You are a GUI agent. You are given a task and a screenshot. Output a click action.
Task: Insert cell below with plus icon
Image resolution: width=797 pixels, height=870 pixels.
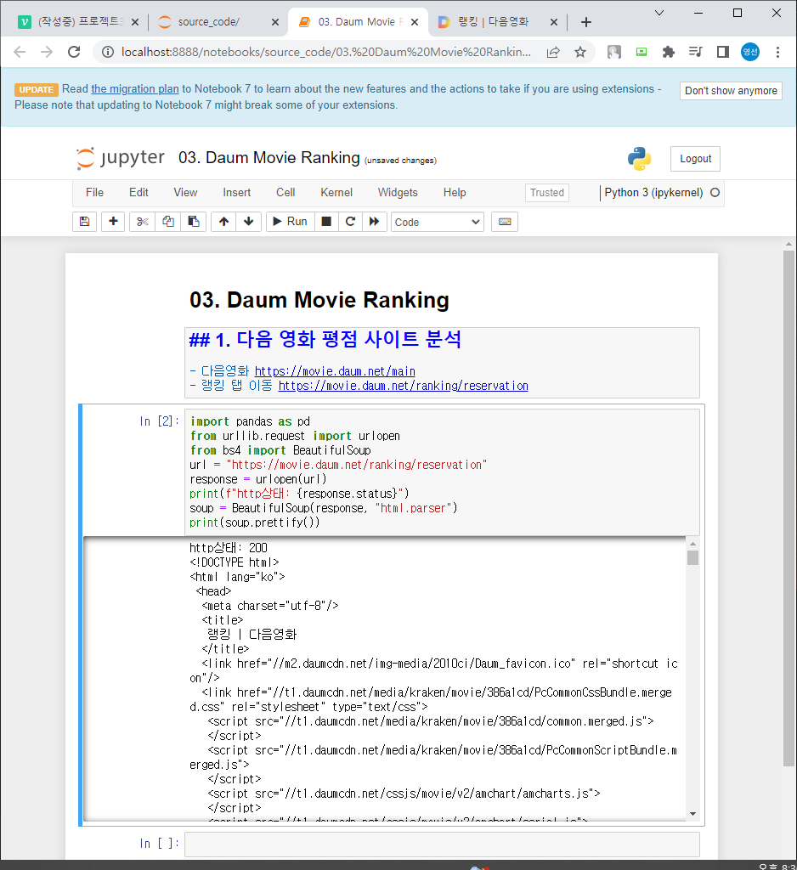(x=113, y=222)
